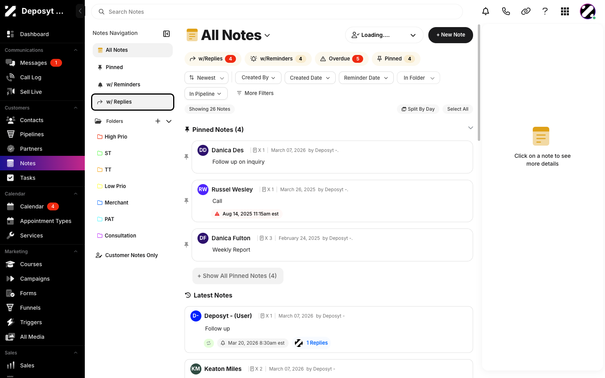This screenshot has width=605, height=378.
Task: Open the Reminder Date dropdown
Action: 366,78
